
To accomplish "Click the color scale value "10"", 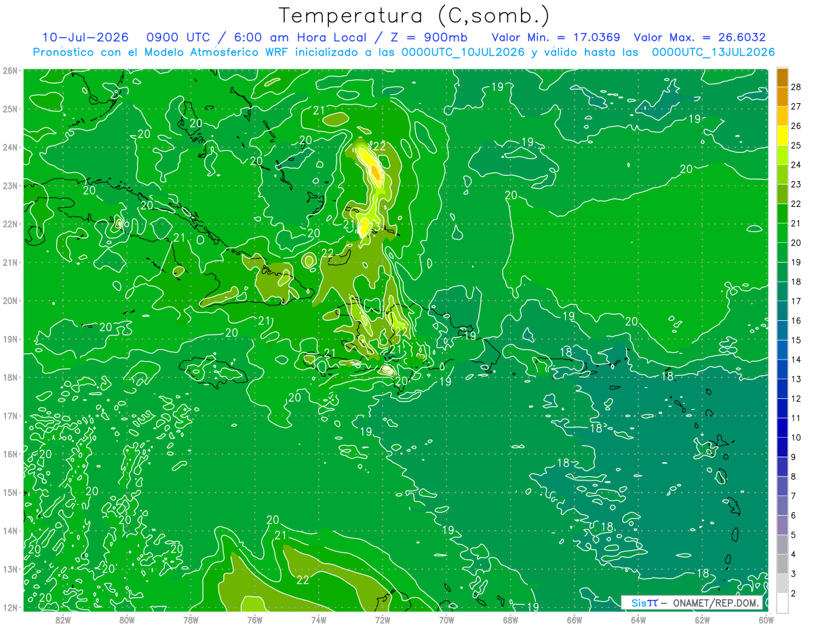I will (796, 438).
